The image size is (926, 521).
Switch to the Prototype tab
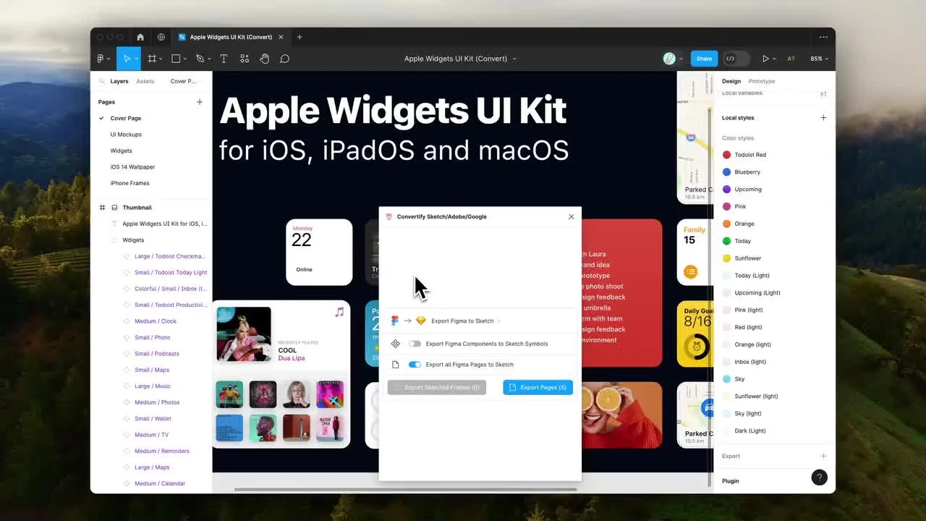pyautogui.click(x=761, y=81)
